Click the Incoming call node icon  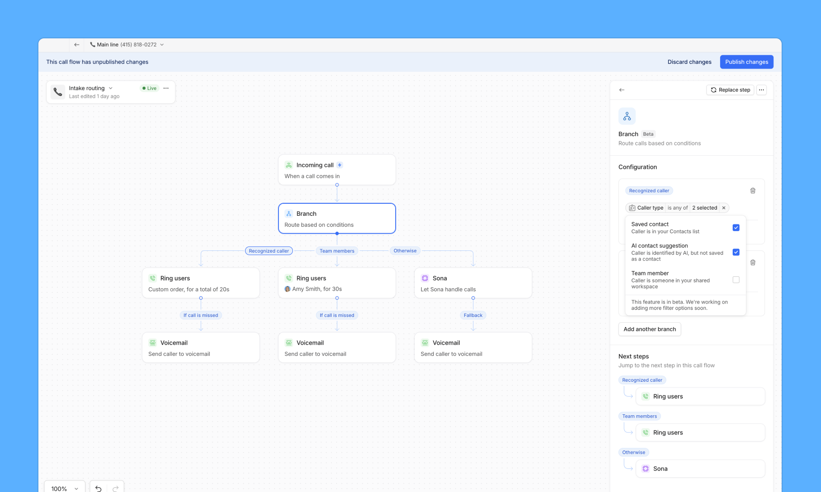[289, 165]
